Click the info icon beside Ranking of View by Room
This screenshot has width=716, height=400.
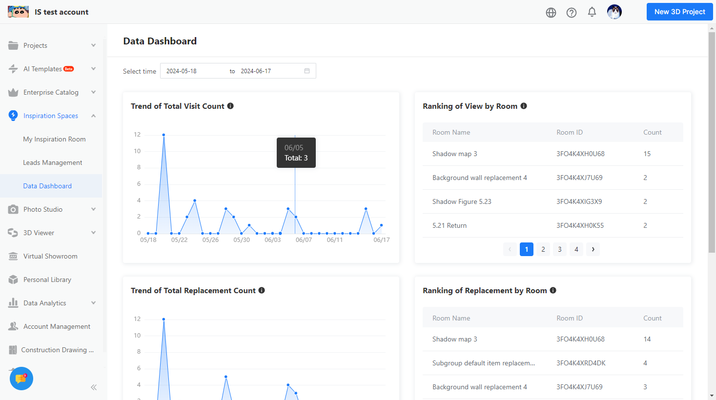click(x=524, y=106)
